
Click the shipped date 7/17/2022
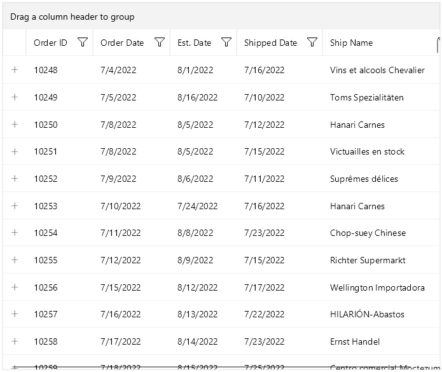pos(265,287)
